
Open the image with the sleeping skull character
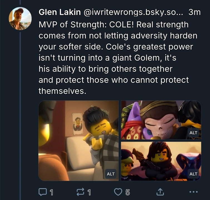(x=161, y=120)
